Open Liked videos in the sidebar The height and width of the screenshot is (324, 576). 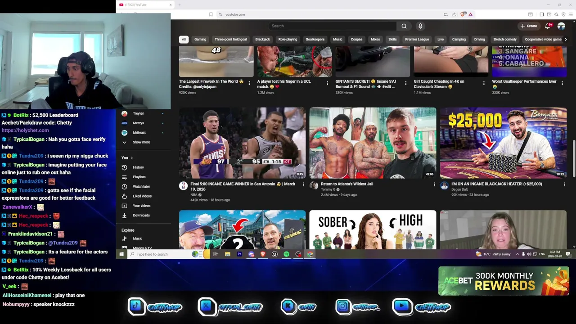click(142, 196)
